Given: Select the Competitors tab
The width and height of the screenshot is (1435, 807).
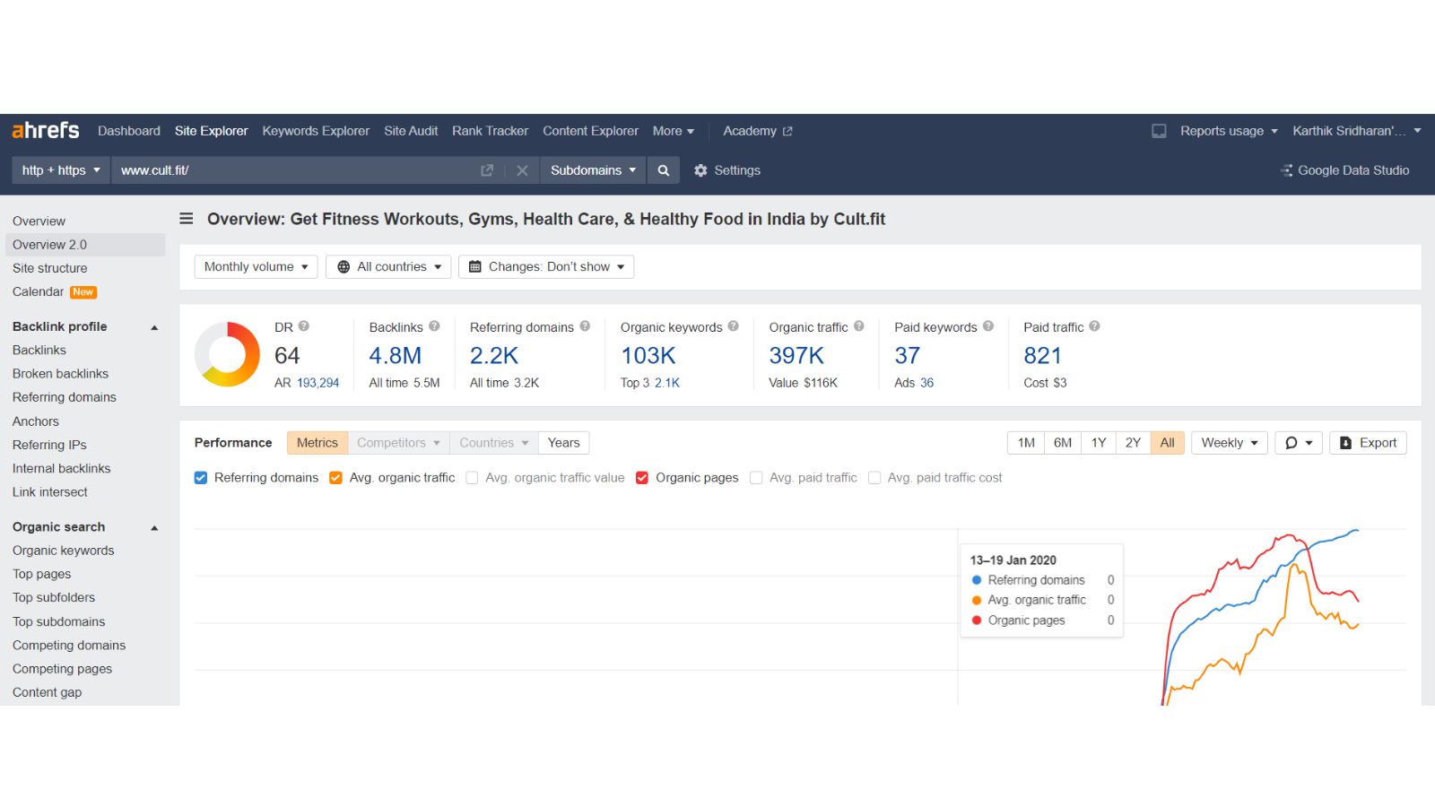Looking at the screenshot, I should (x=398, y=443).
